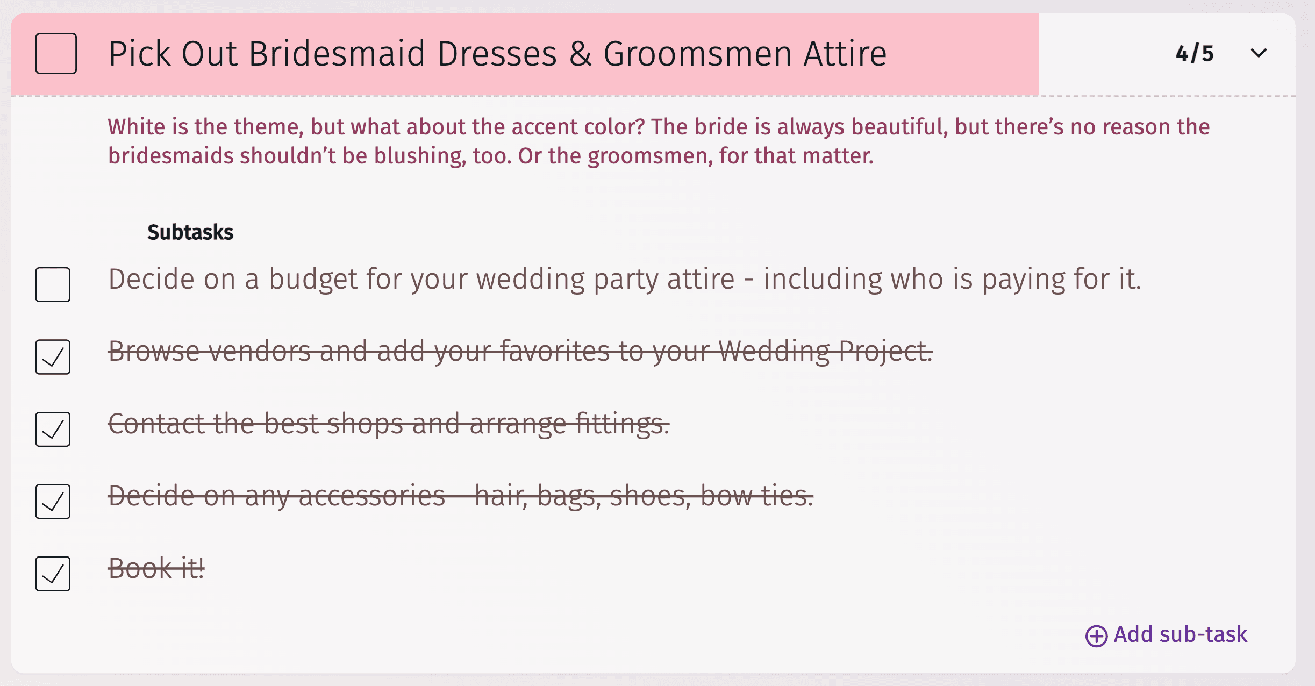Click the 4/5 subtask progress counter
This screenshot has width=1315, height=686.
point(1195,54)
